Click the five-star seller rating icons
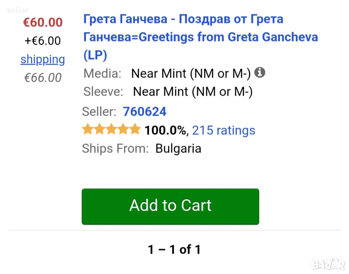Image resolution: width=349 pixels, height=274 pixels. (x=111, y=130)
